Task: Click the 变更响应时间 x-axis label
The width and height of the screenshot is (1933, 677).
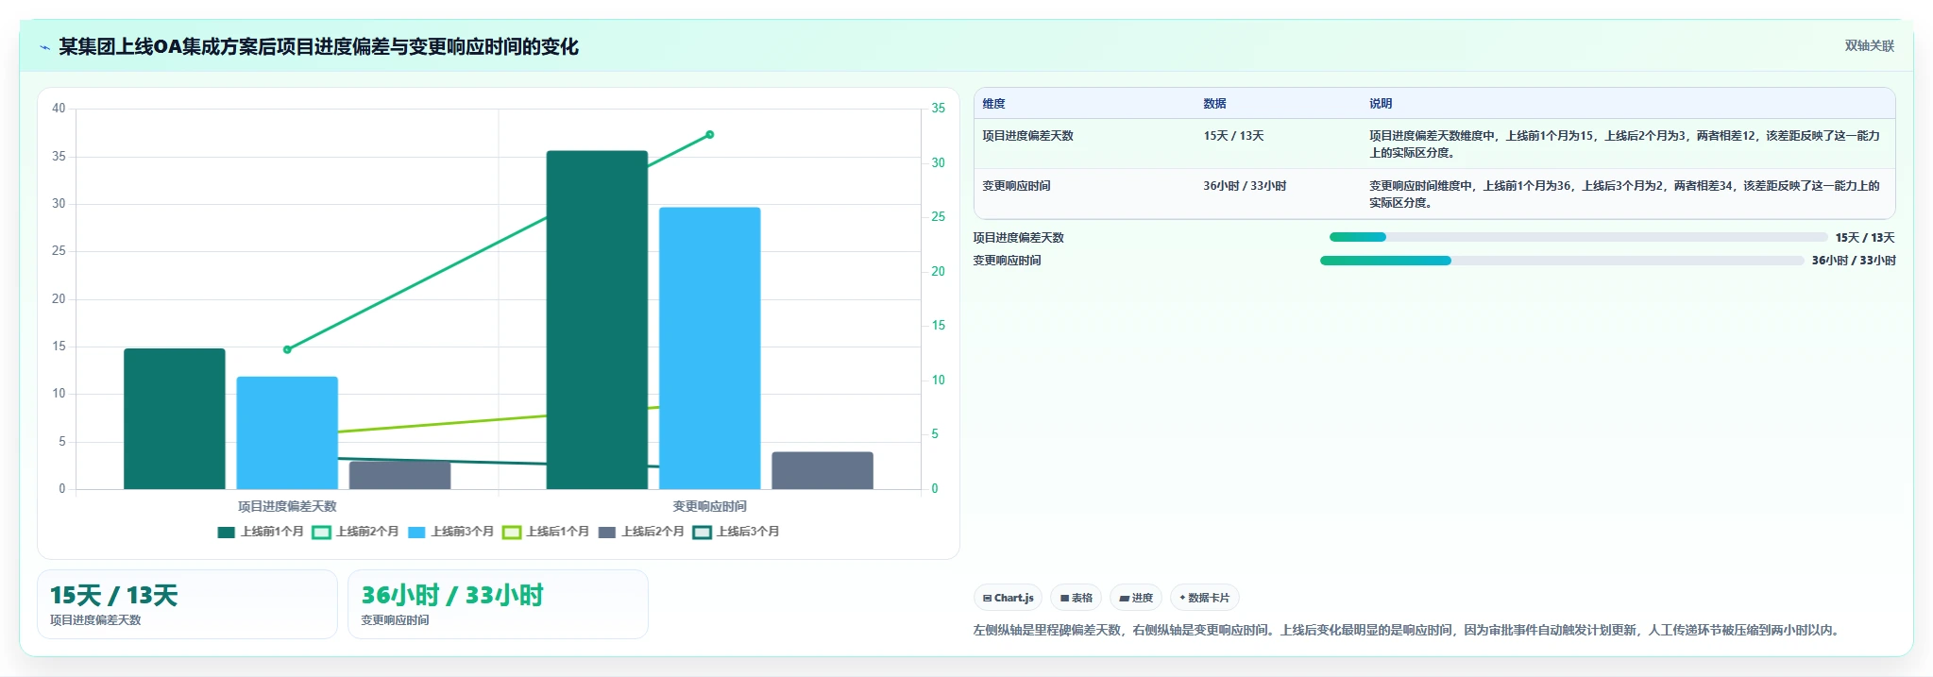Action: (709, 507)
